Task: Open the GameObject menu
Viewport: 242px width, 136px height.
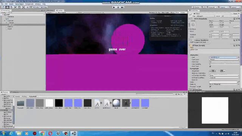Action: point(19,4)
